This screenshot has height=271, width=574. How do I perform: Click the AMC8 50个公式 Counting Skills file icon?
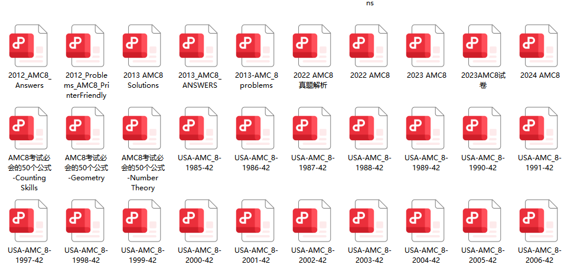click(30, 128)
